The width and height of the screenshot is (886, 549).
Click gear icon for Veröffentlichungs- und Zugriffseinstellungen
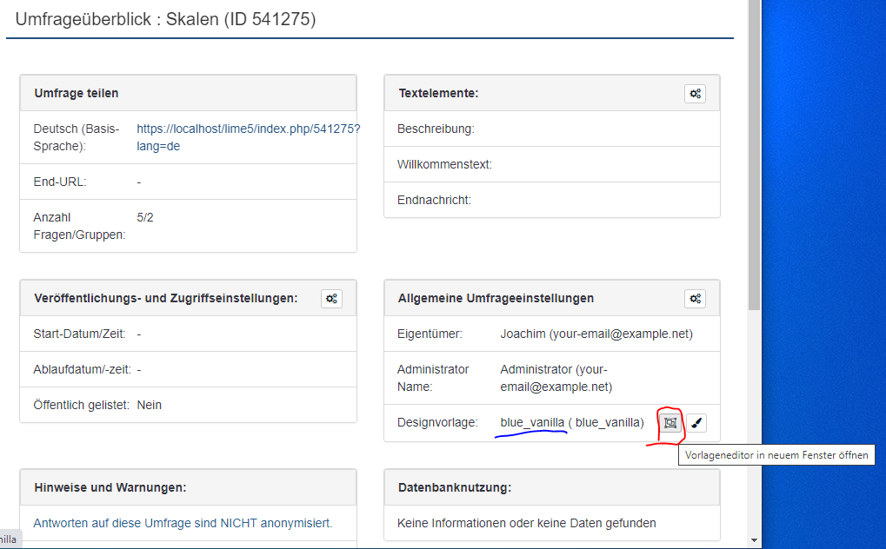tap(331, 299)
